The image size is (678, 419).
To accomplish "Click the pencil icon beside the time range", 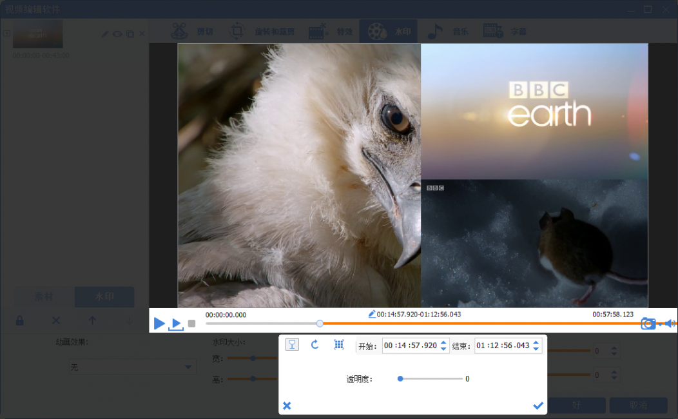I will pos(371,314).
